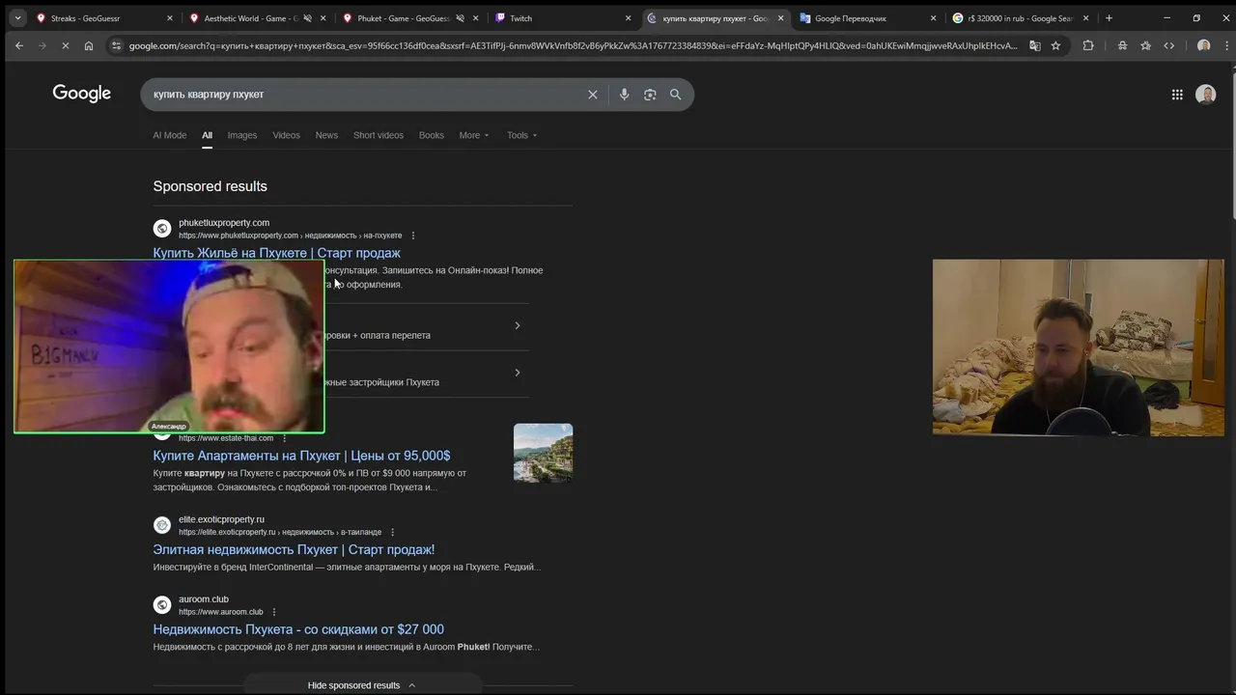The image size is (1236, 695).
Task: Open options menu for phuketluxproperty.com ad
Action: click(x=413, y=236)
